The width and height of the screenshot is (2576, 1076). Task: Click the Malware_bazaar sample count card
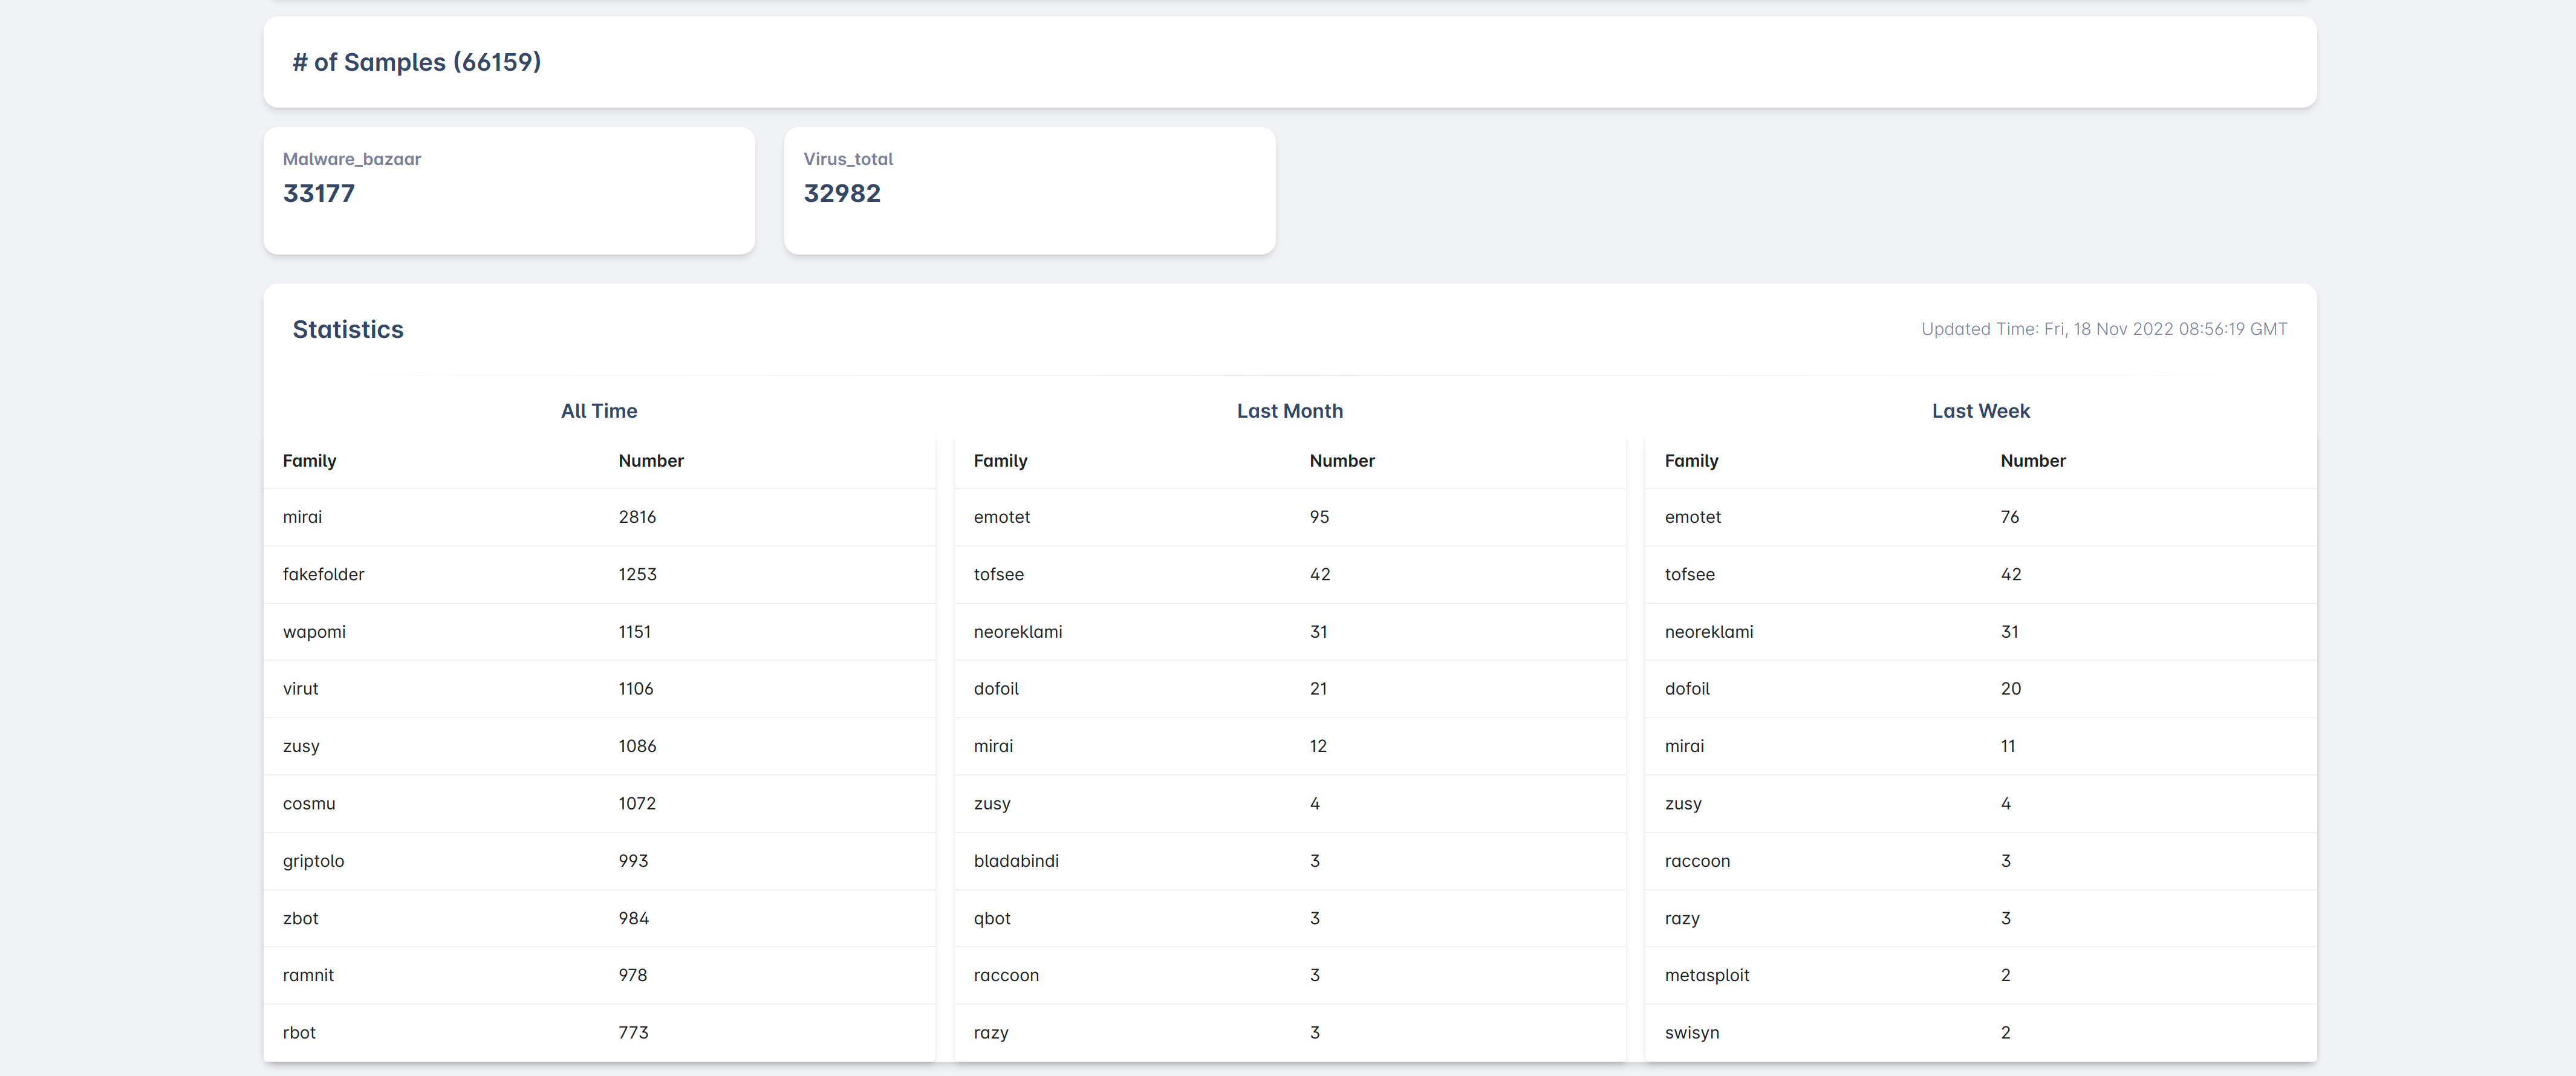(508, 190)
